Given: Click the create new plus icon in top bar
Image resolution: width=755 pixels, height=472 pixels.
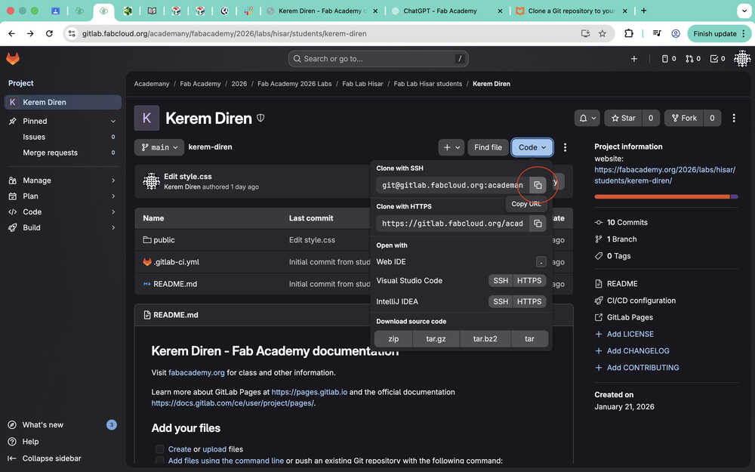Looking at the screenshot, I should (x=633, y=59).
